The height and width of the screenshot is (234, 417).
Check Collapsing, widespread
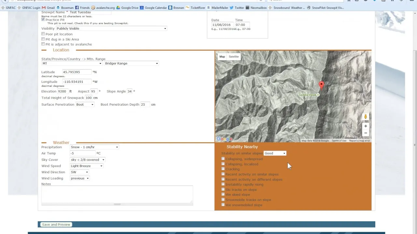tap(223, 159)
